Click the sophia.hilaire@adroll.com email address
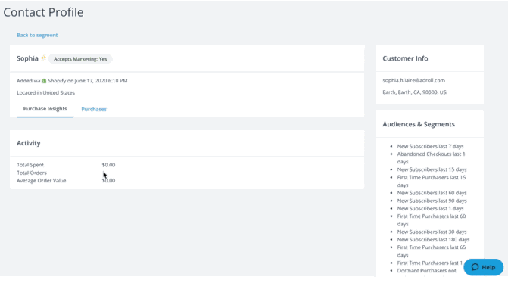Image resolution: width=508 pixels, height=283 pixels. pos(413,80)
